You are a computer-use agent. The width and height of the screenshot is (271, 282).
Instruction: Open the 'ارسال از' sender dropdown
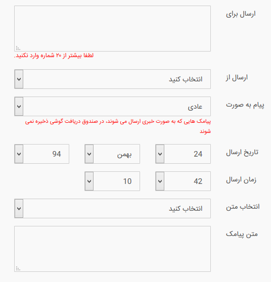tap(112, 79)
